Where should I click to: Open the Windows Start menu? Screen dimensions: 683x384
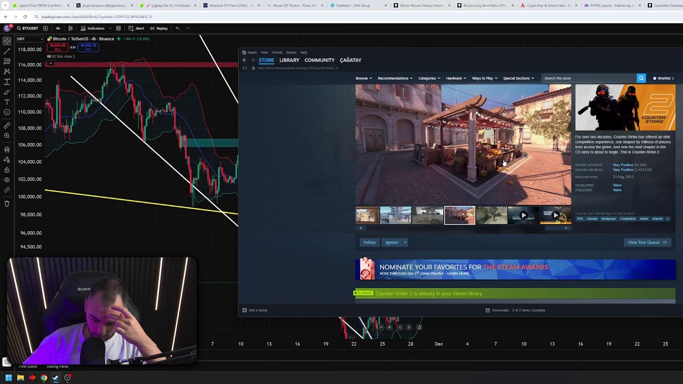[9, 378]
